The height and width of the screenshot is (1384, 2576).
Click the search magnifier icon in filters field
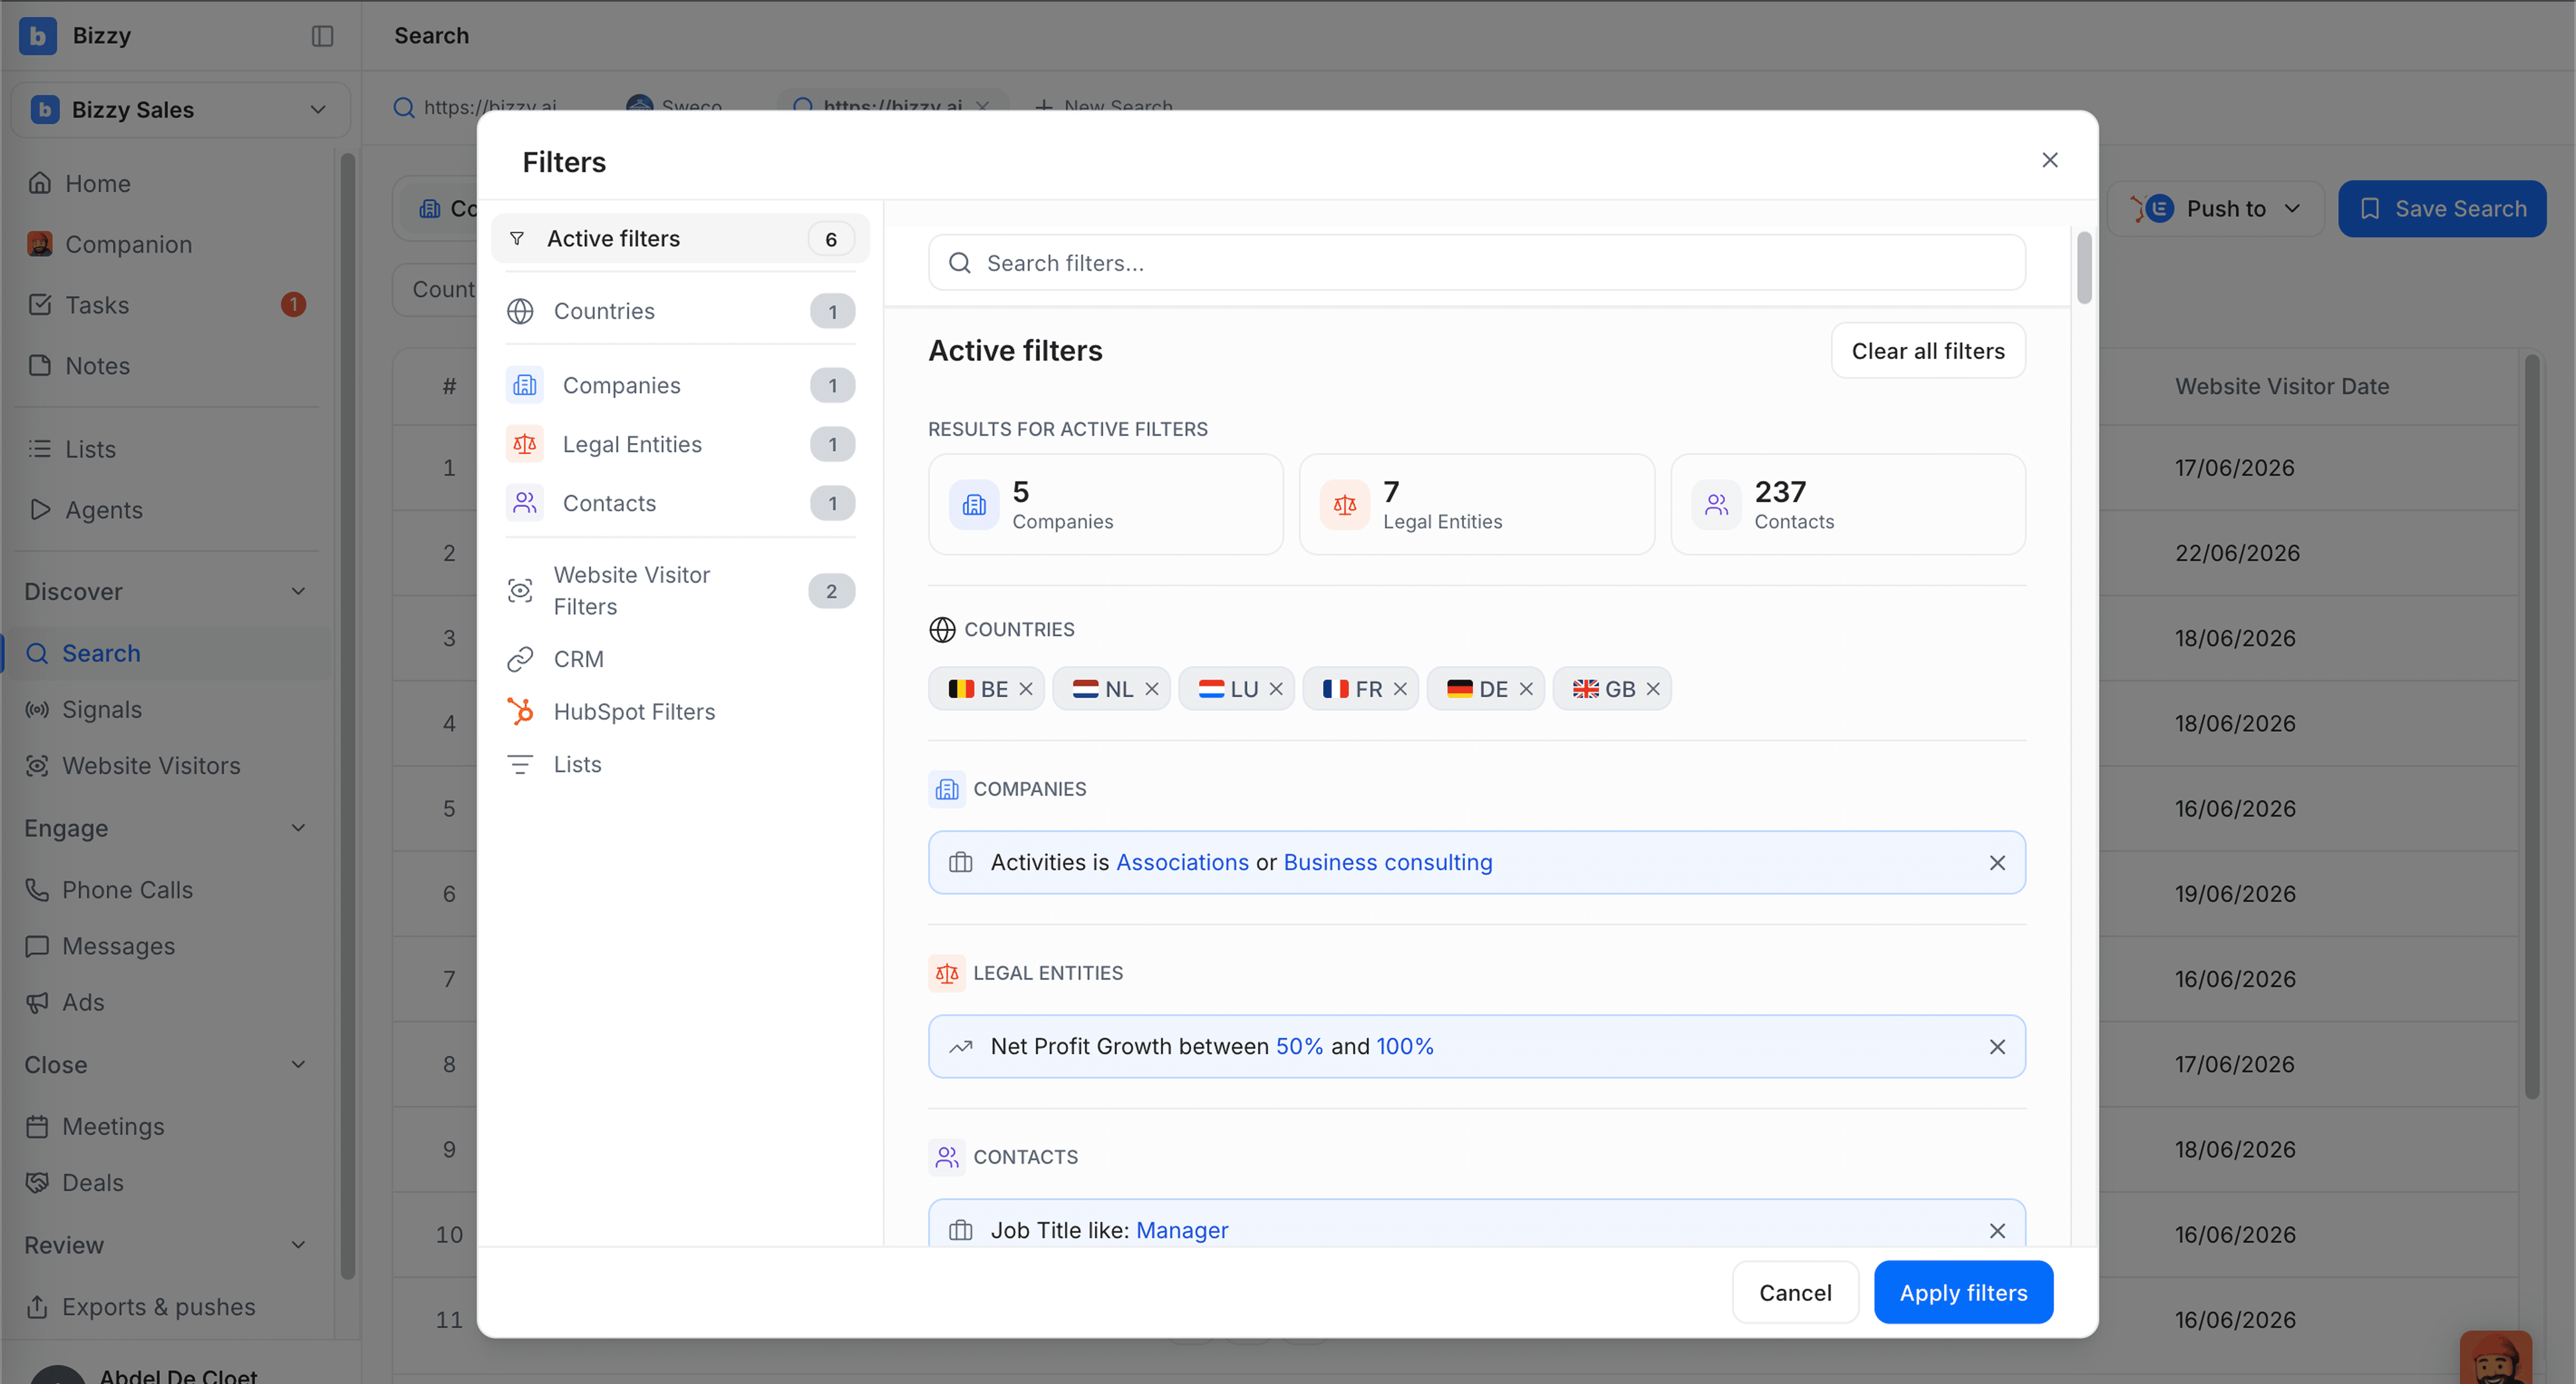pos(960,263)
